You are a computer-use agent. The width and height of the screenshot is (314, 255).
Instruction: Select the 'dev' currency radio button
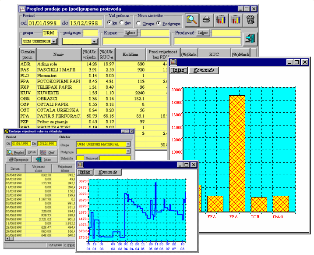(122, 22)
